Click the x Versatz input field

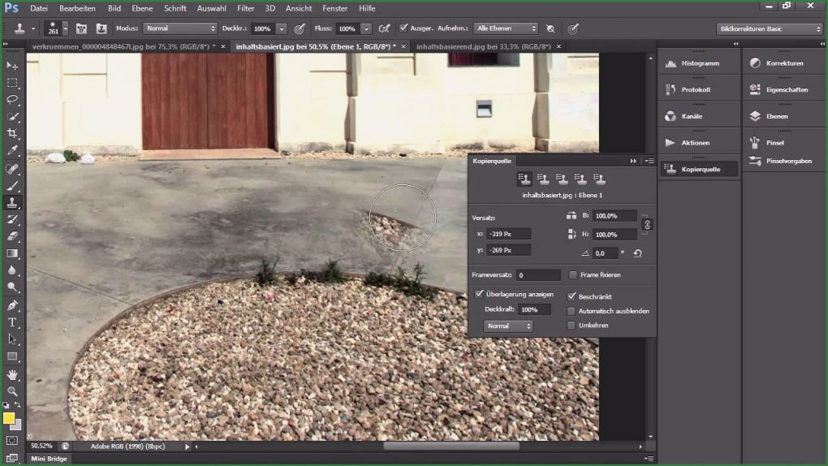pyautogui.click(x=508, y=234)
